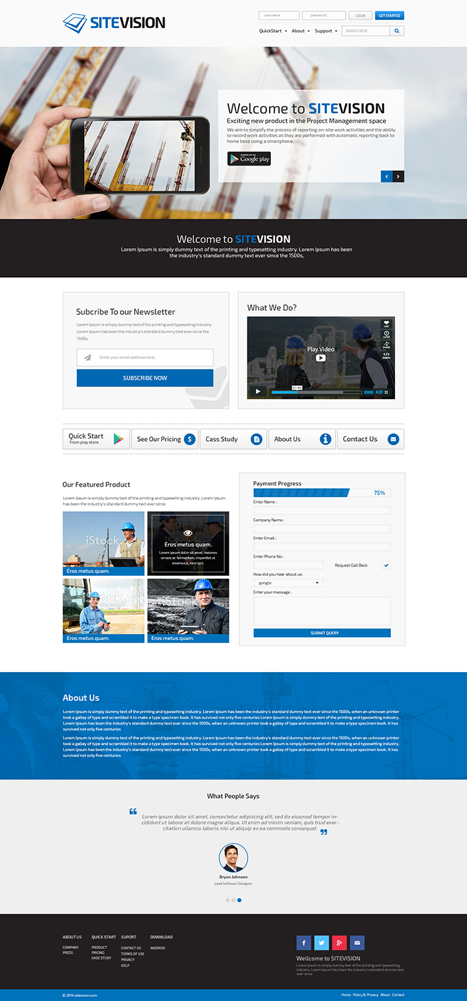Click the email icon in the footer
This screenshot has width=467, height=1001.
(x=358, y=943)
